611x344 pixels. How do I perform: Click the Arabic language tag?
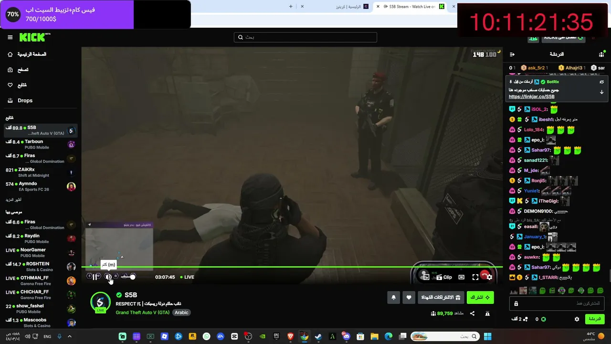(x=181, y=312)
